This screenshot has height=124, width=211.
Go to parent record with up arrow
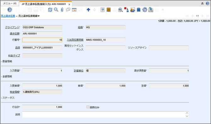pyautogui.click(x=88, y=10)
